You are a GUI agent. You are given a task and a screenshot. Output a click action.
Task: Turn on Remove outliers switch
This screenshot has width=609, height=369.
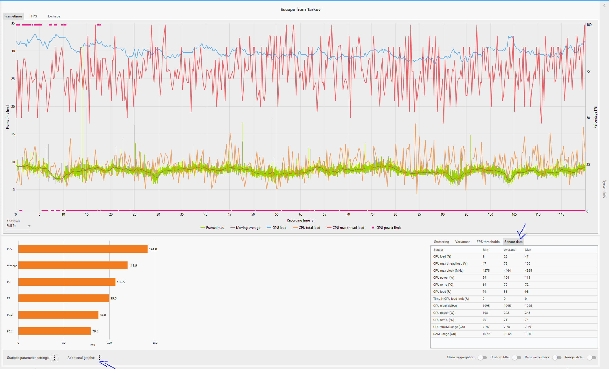pos(557,357)
